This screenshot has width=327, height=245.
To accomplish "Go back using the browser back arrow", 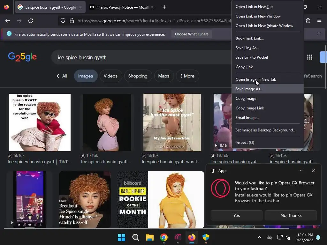I will click(8, 21).
